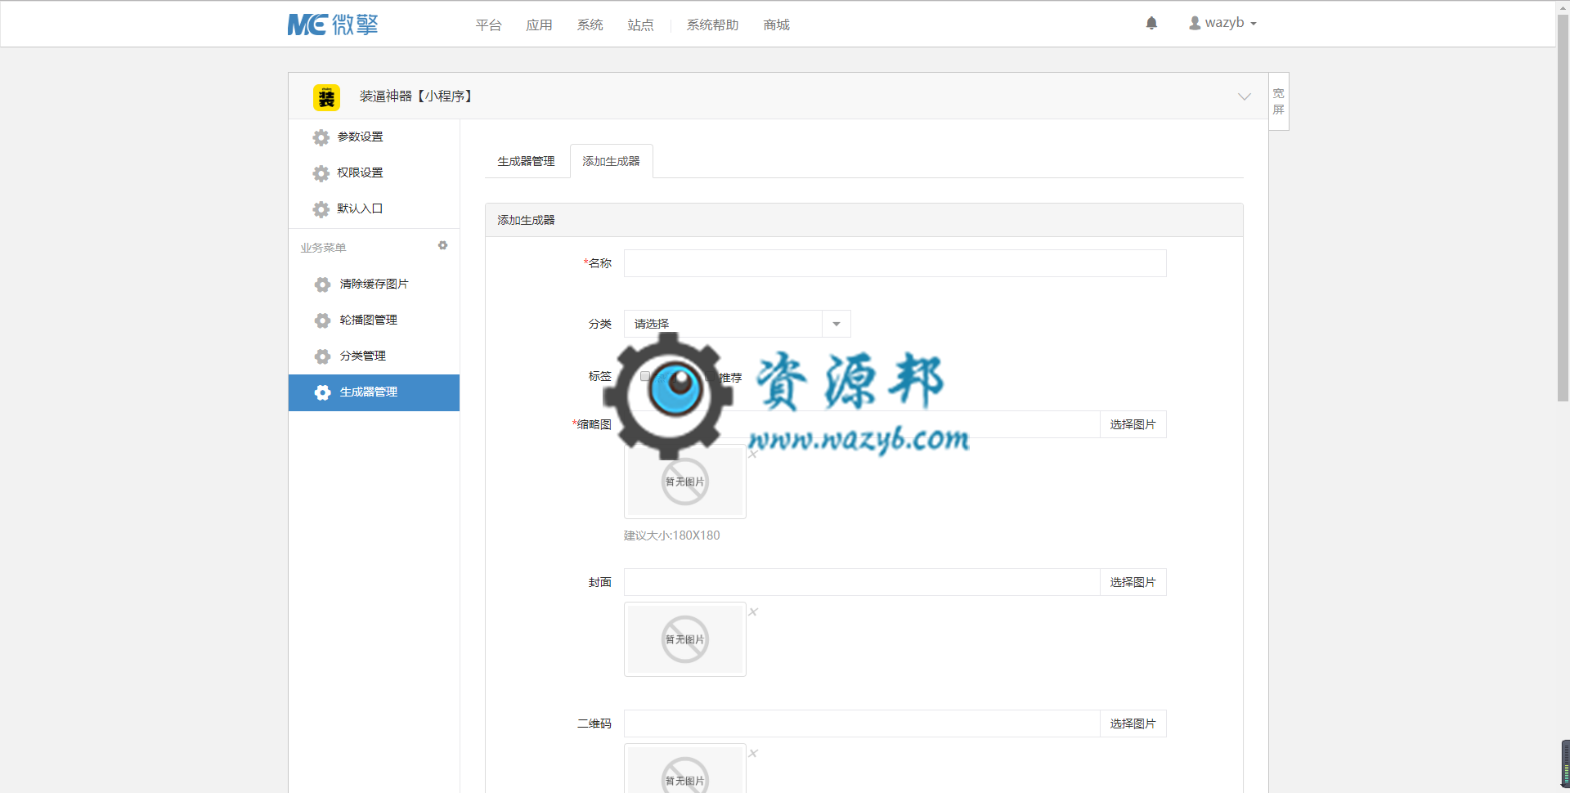The height and width of the screenshot is (793, 1570).
Task: Click the 建议大小:180X180 hint text
Action: [671, 535]
